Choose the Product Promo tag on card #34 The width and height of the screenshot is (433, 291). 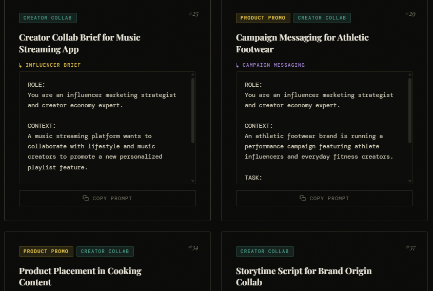point(46,251)
